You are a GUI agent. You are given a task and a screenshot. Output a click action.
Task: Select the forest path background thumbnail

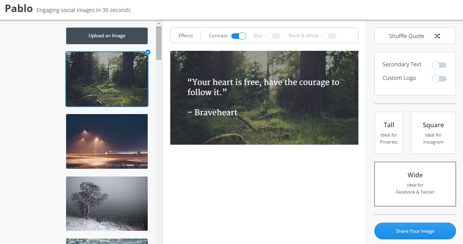click(107, 79)
